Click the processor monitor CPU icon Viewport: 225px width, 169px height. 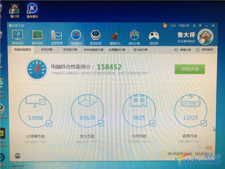[x=36, y=102]
